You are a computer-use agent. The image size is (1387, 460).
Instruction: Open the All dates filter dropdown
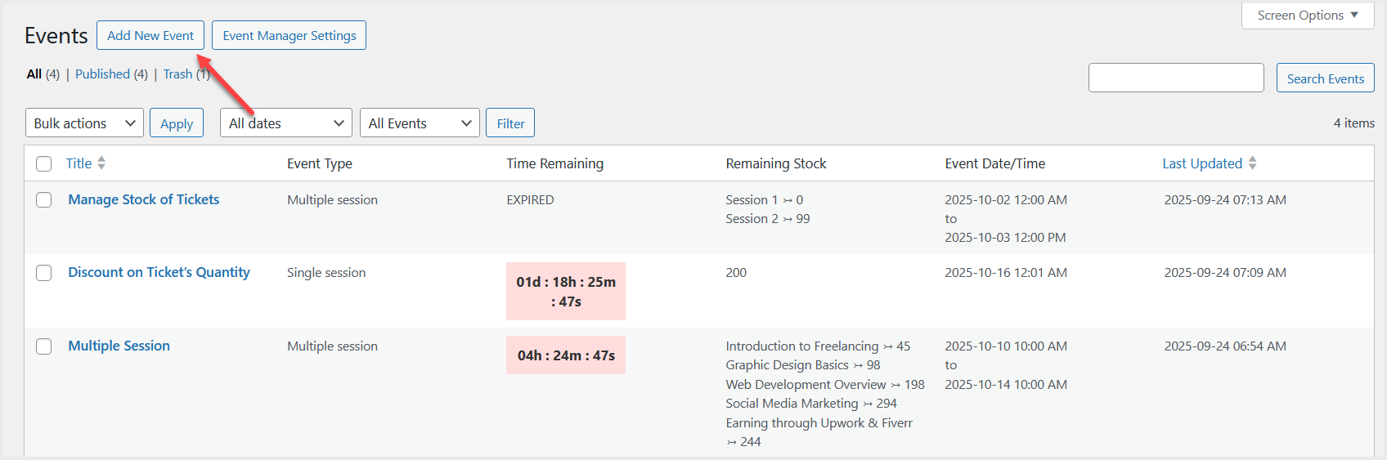[x=285, y=123]
